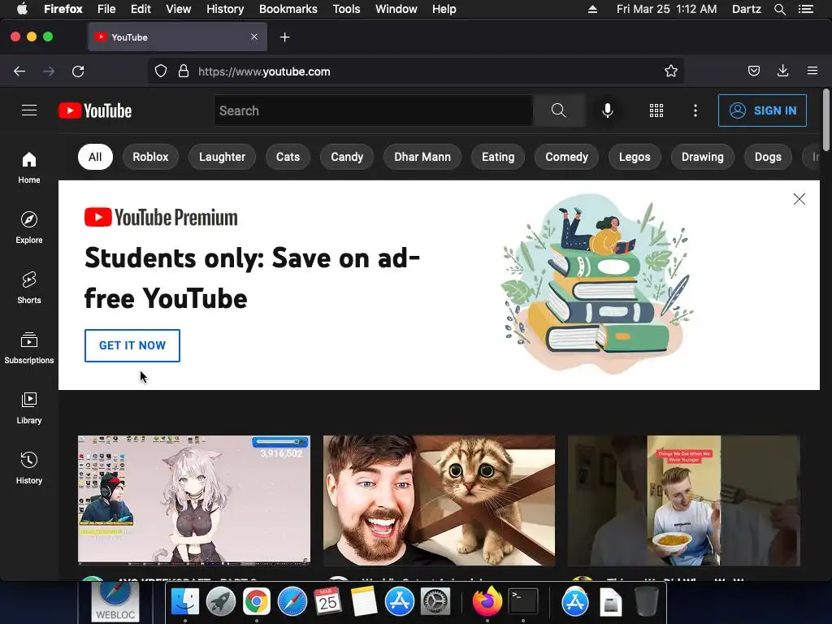Image resolution: width=832 pixels, height=624 pixels.
Task: Open Explore in the sidebar
Action: click(x=29, y=227)
